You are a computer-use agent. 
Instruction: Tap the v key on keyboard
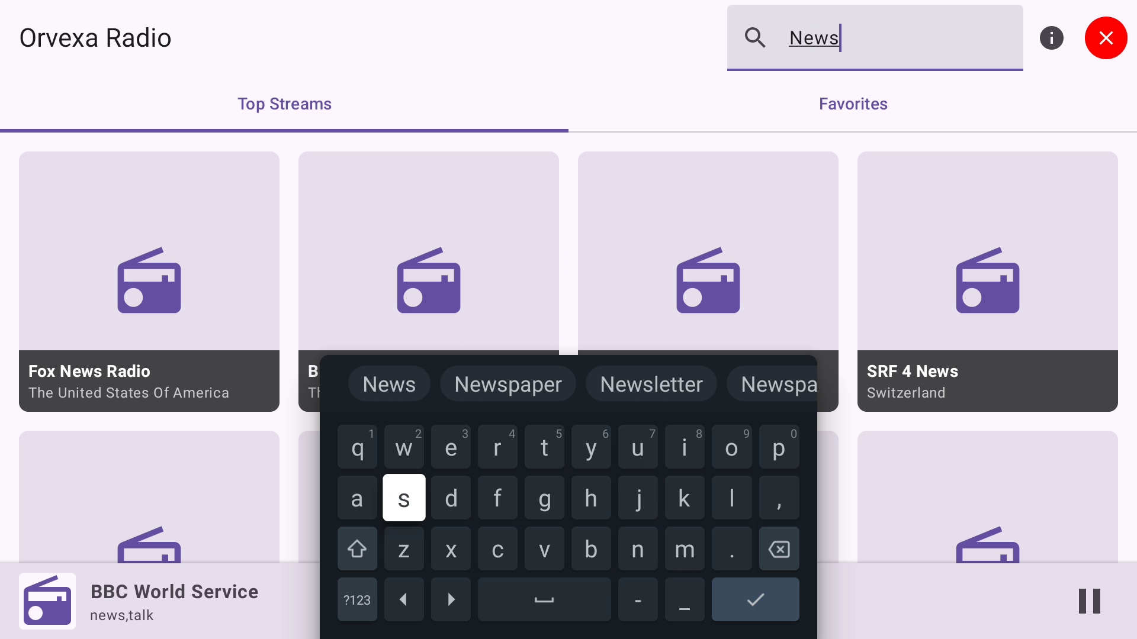point(544,549)
